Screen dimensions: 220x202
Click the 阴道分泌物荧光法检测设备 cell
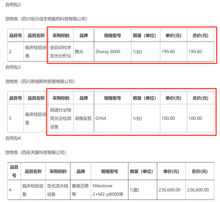click(60, 118)
